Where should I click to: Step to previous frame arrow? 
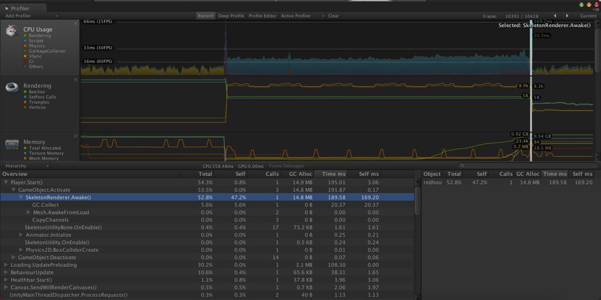pyautogui.click(x=555, y=16)
